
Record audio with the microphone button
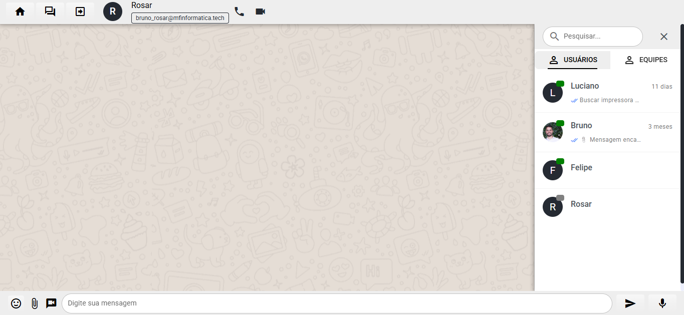[x=662, y=303]
